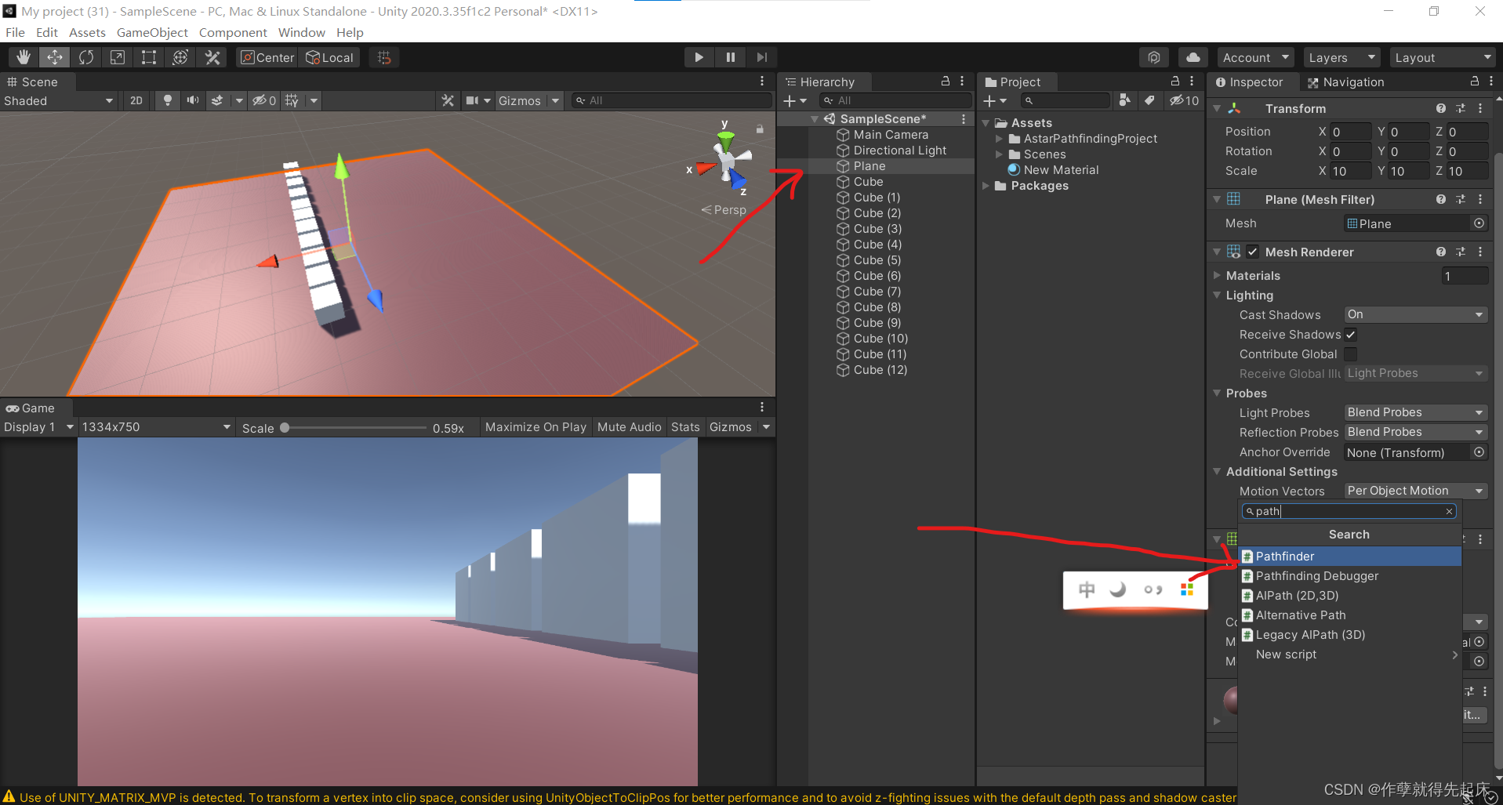Pause the game playback

[x=730, y=57]
